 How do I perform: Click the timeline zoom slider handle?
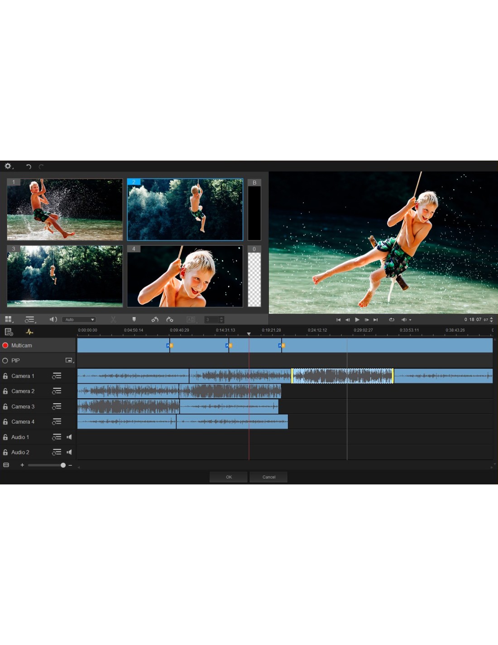63,465
